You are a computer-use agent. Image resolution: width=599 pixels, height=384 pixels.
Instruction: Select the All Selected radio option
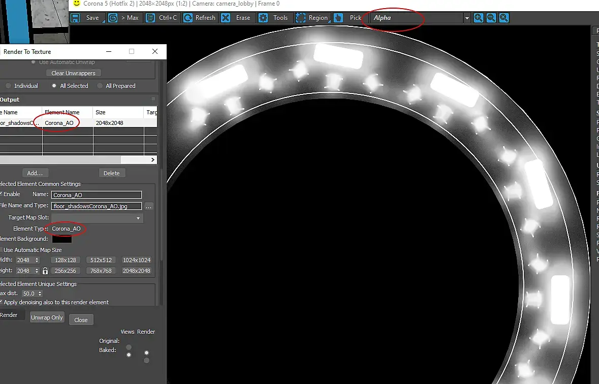(54, 86)
